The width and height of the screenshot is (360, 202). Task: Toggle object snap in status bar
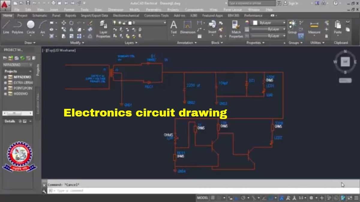point(271,198)
